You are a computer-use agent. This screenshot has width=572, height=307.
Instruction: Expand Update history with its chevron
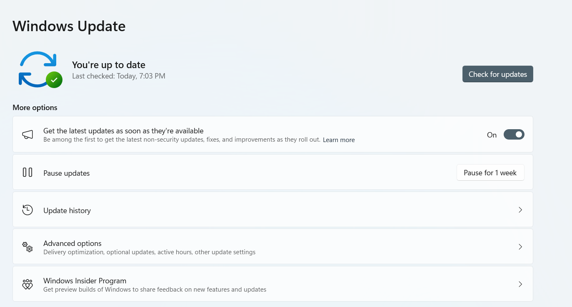click(x=520, y=210)
